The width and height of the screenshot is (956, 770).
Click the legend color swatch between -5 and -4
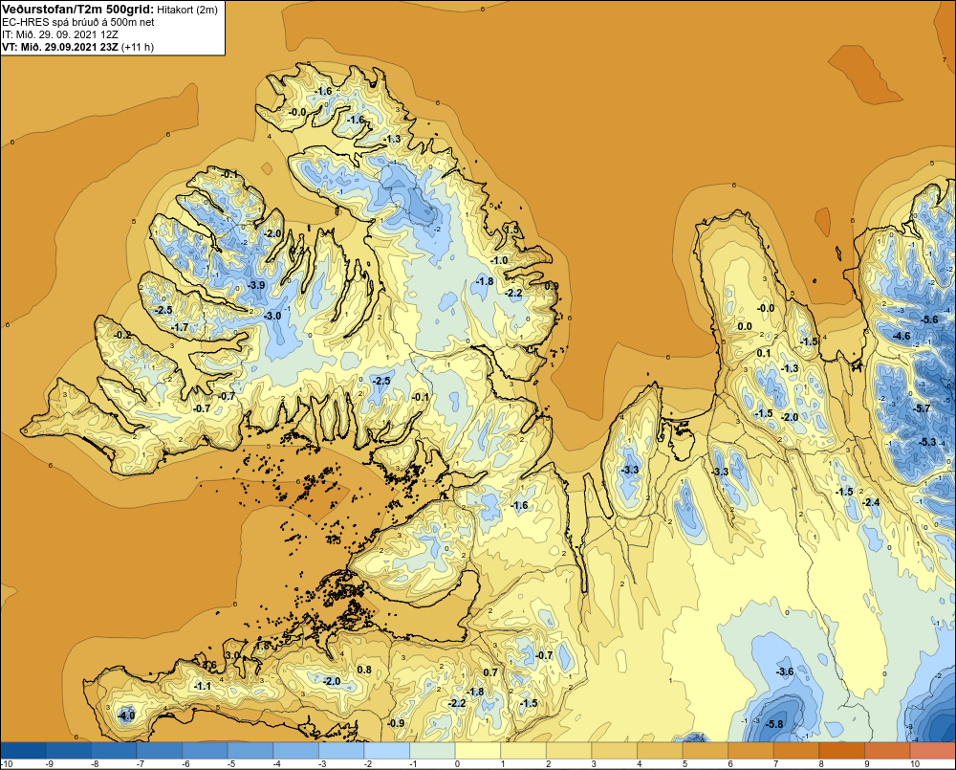(251, 750)
